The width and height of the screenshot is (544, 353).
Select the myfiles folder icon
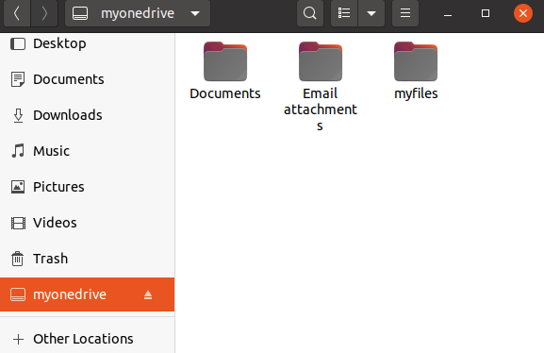[416, 61]
